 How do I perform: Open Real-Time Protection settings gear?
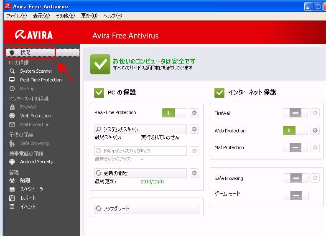coord(194,113)
